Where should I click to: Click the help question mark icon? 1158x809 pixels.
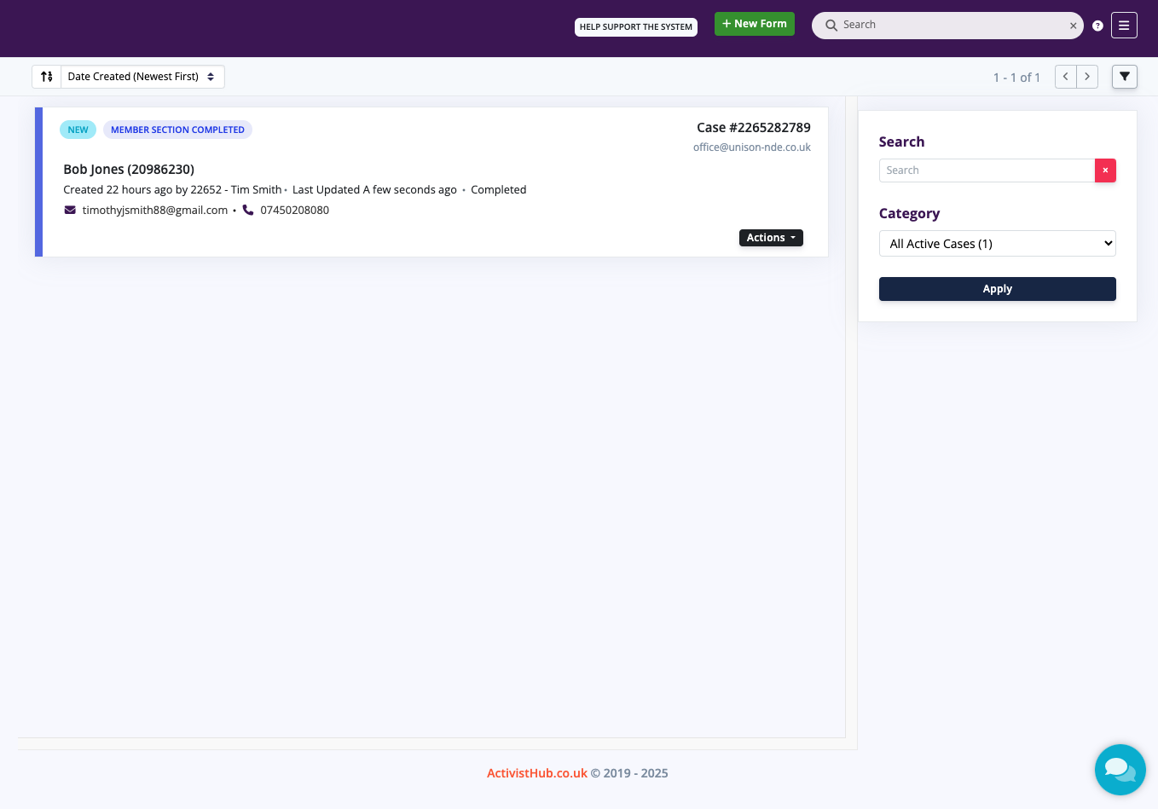pyautogui.click(x=1097, y=26)
